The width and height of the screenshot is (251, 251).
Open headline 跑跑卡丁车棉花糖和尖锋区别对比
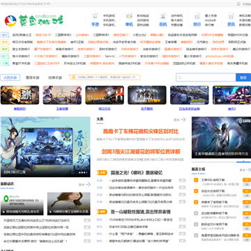[141, 132]
